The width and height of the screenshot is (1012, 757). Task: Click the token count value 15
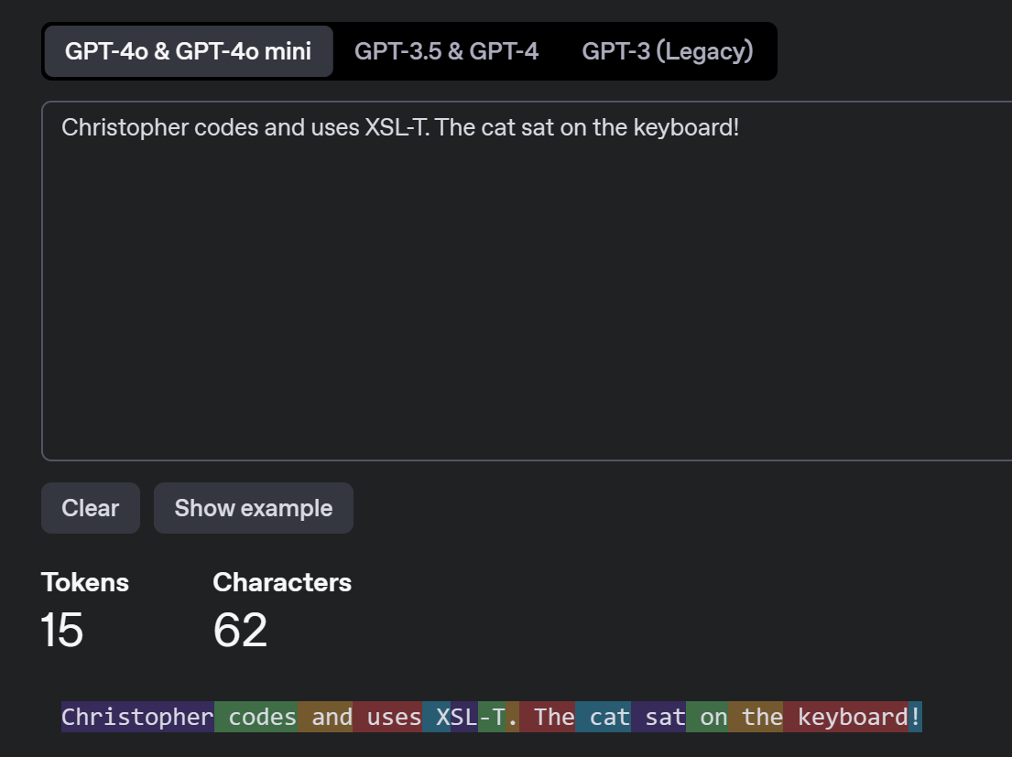click(62, 630)
